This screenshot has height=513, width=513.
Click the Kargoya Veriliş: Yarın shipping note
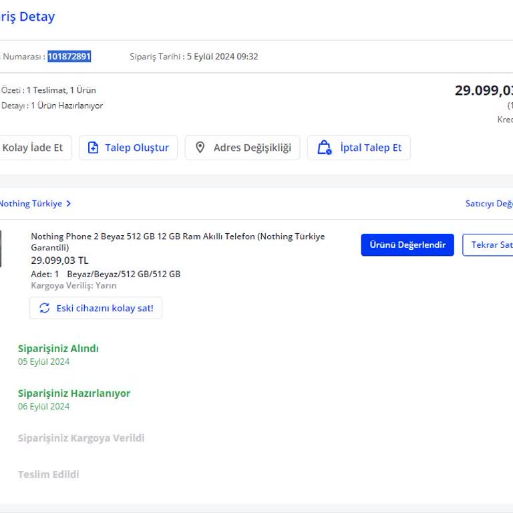click(x=73, y=285)
